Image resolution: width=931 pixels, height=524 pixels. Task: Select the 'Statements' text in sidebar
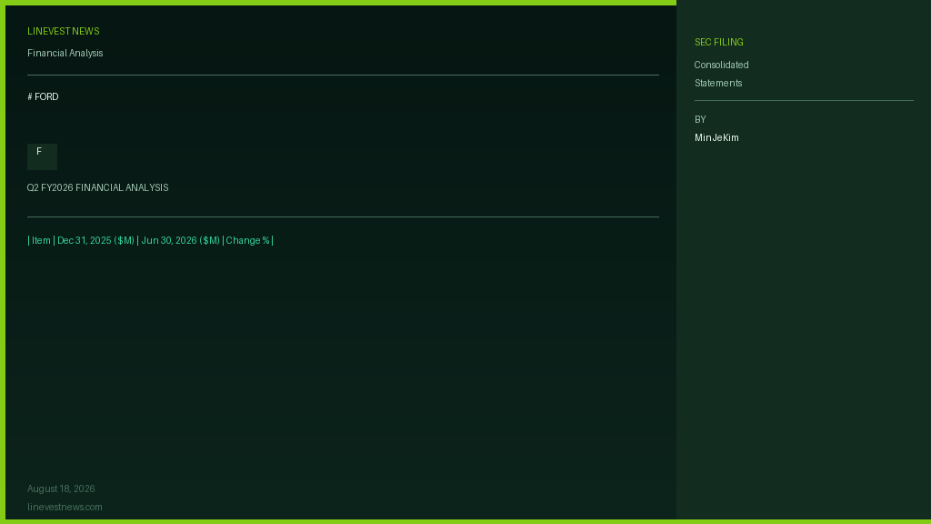(x=718, y=83)
